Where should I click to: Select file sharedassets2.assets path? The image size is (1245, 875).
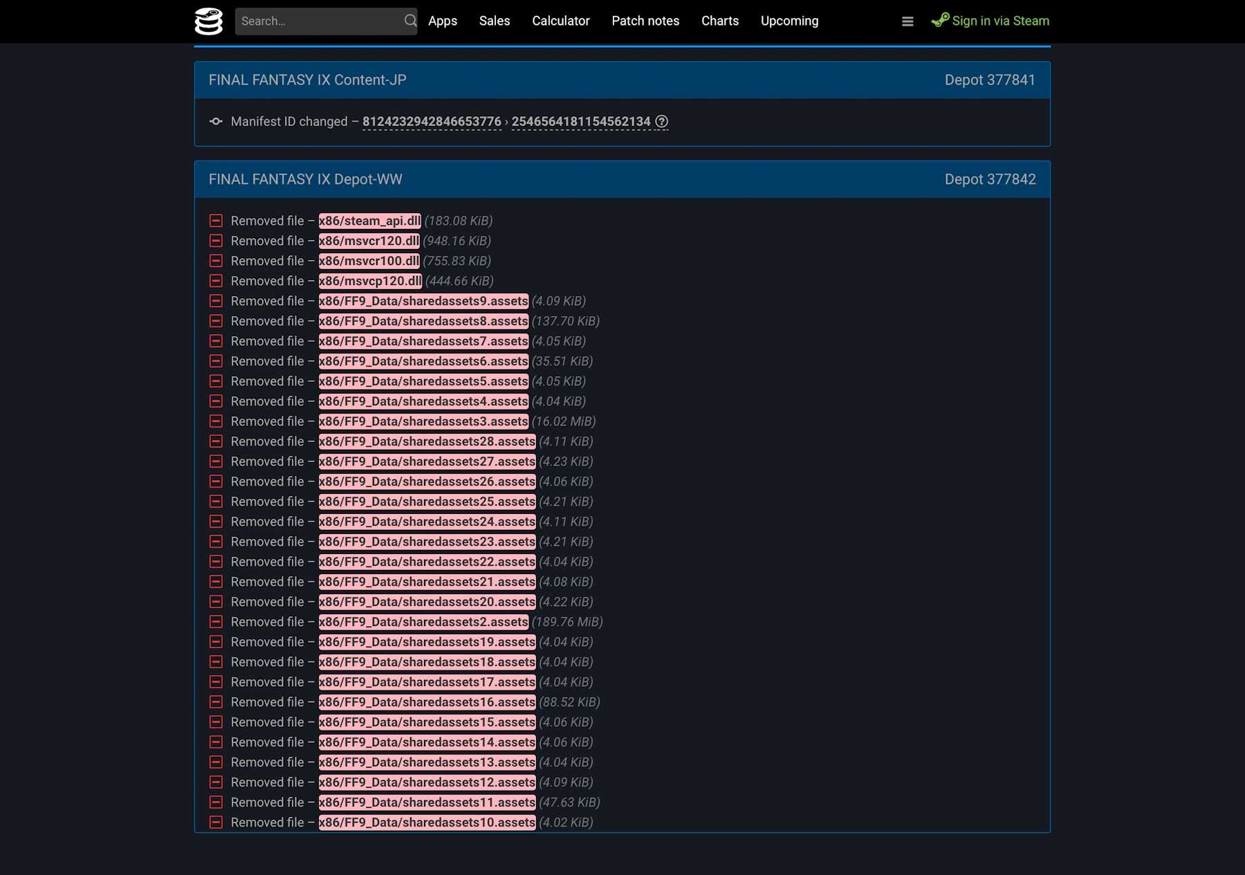[x=423, y=622]
